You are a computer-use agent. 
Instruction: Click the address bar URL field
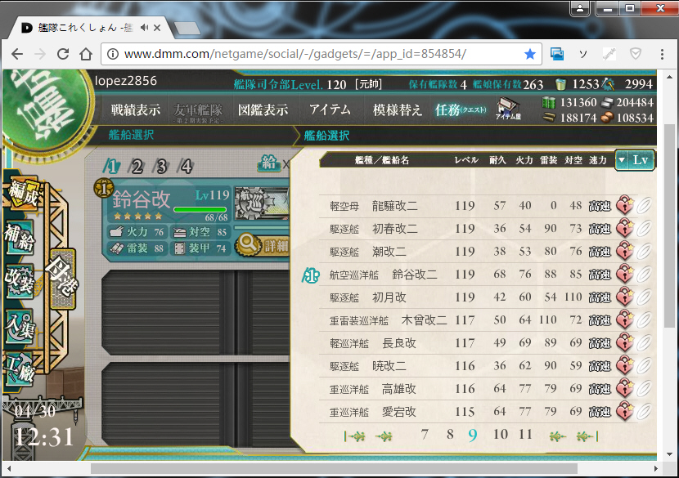pyautogui.click(x=321, y=54)
